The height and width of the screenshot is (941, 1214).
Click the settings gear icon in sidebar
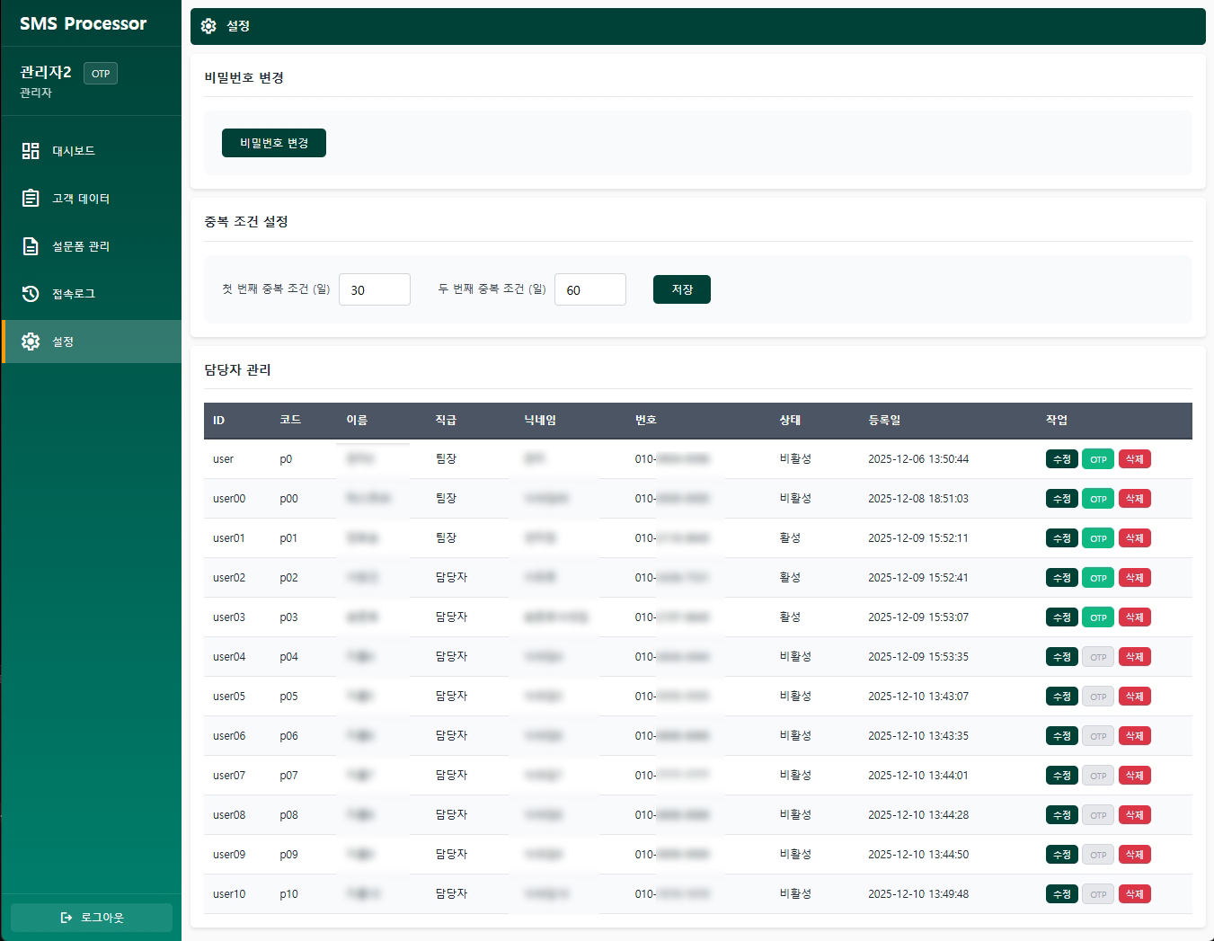click(31, 342)
